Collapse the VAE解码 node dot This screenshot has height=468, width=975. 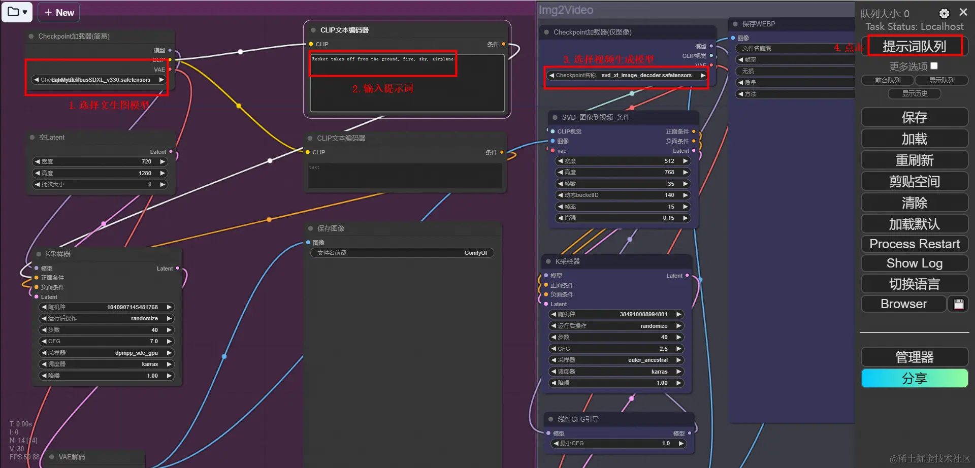pos(52,457)
